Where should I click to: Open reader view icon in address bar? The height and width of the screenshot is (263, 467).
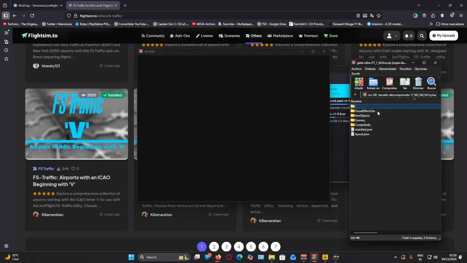(x=358, y=16)
